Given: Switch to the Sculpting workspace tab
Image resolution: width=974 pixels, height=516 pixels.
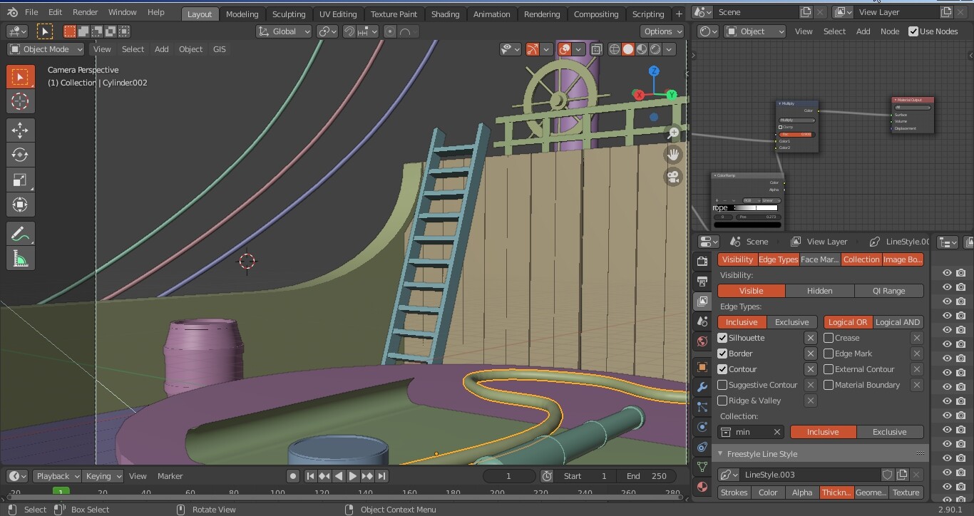Looking at the screenshot, I should [x=288, y=14].
